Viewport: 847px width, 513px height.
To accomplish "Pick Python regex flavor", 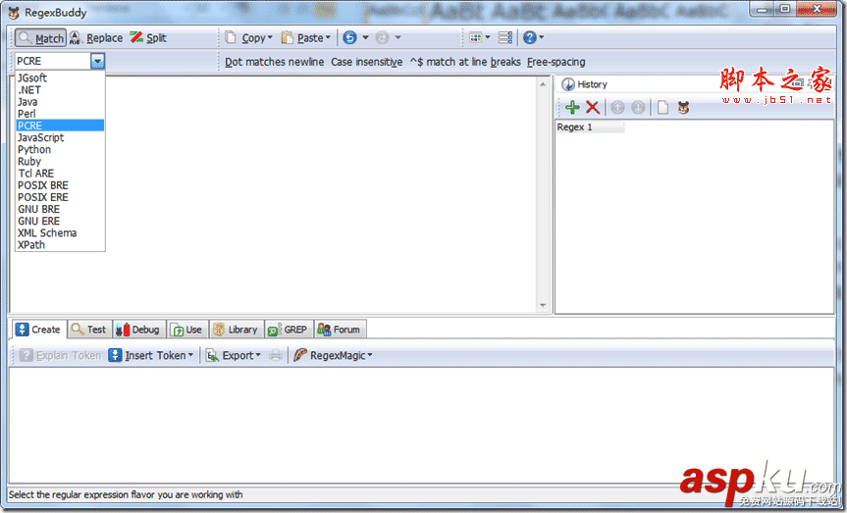I will coord(60,149).
